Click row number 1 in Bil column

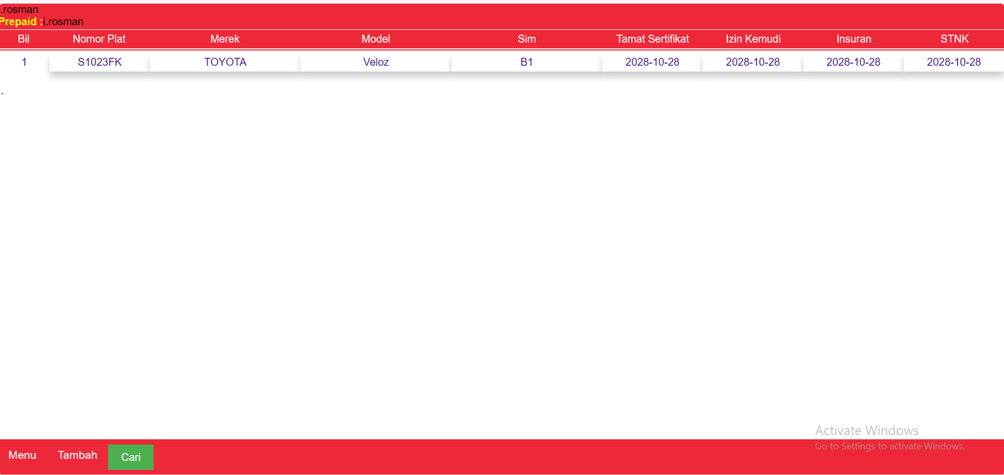24,62
